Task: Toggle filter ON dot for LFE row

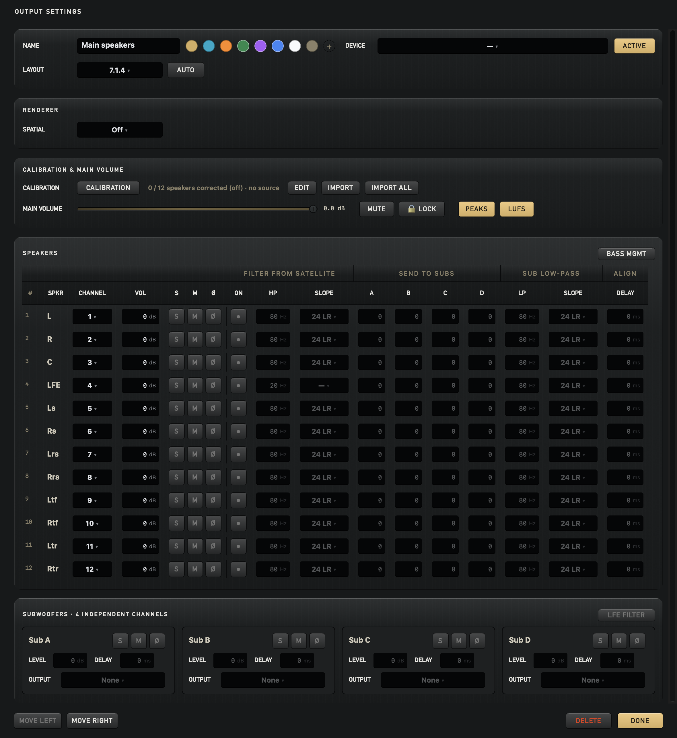Action: click(238, 385)
